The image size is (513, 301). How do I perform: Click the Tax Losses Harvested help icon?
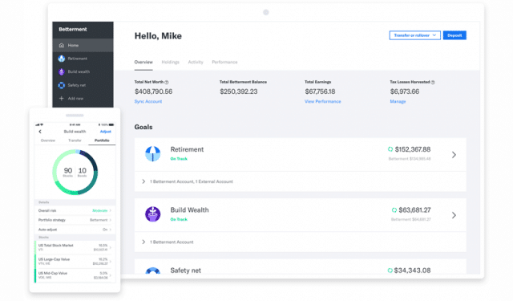pos(433,82)
